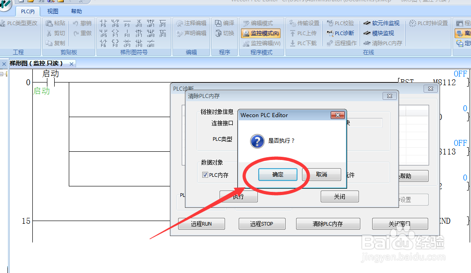Image resolution: width=471 pixels, height=273 pixels.
Task: Click 注释编辑 comment edit
Action: 192,23
